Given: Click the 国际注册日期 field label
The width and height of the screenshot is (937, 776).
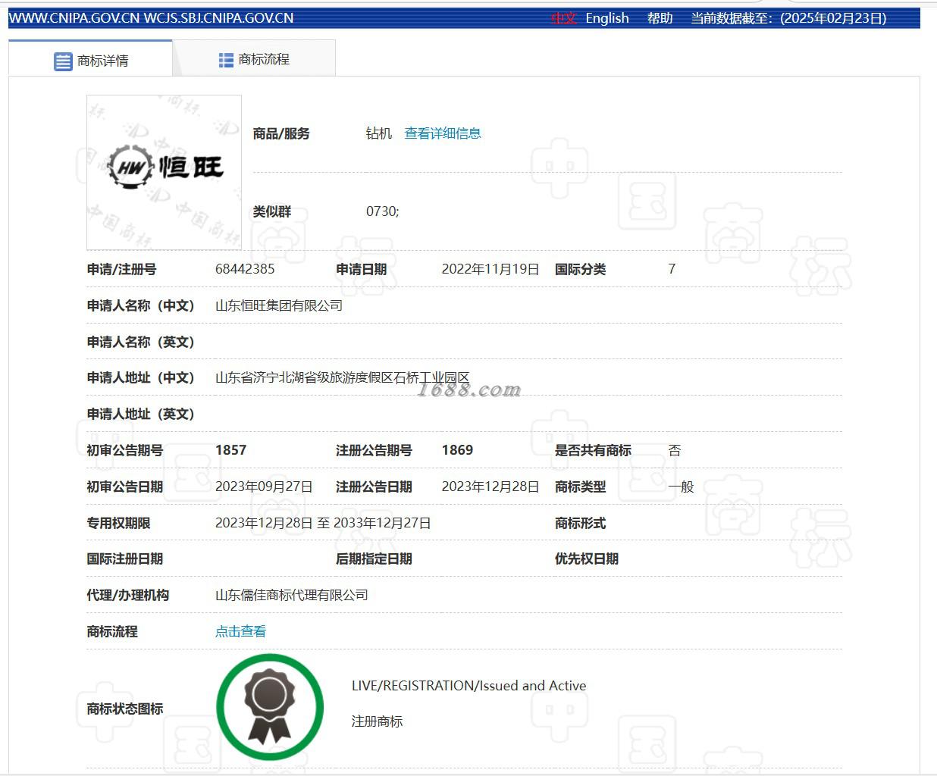Looking at the screenshot, I should click(x=125, y=559).
